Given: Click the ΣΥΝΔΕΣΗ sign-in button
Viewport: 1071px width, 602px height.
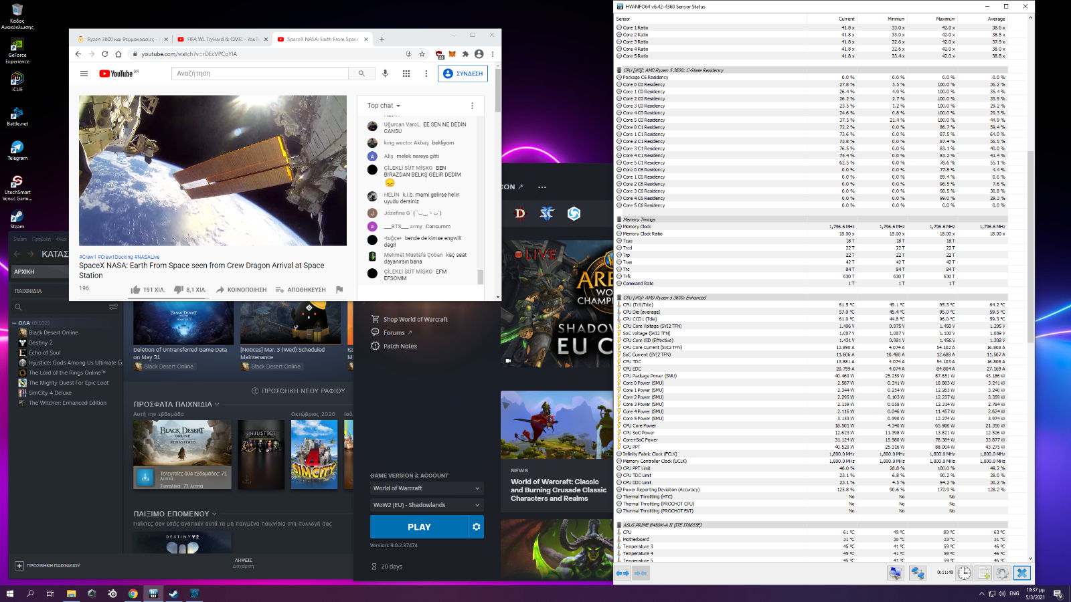Looking at the screenshot, I should coord(463,74).
